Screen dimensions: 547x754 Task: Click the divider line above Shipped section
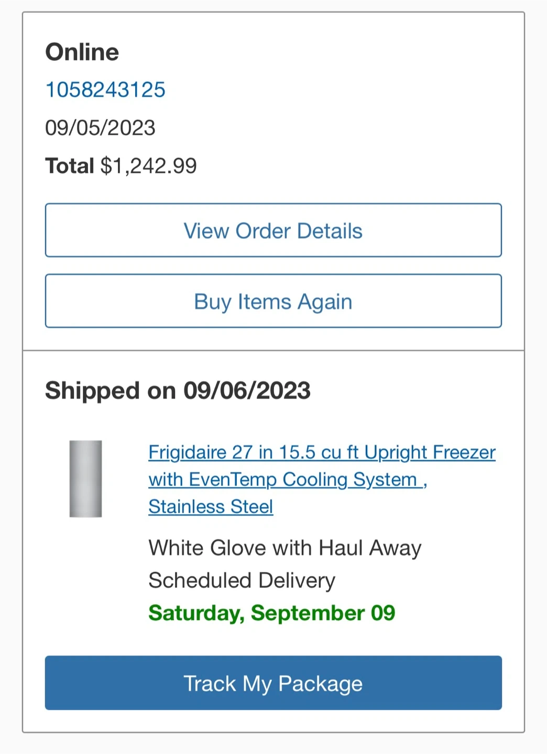pyautogui.click(x=273, y=350)
